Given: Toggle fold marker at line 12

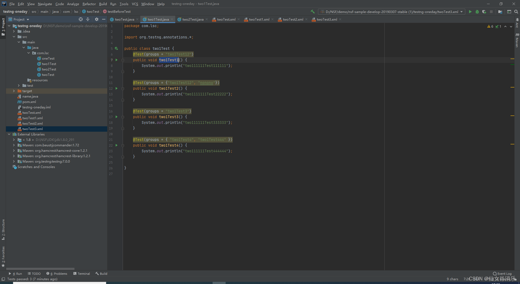Looking at the screenshot, I should (123, 89).
